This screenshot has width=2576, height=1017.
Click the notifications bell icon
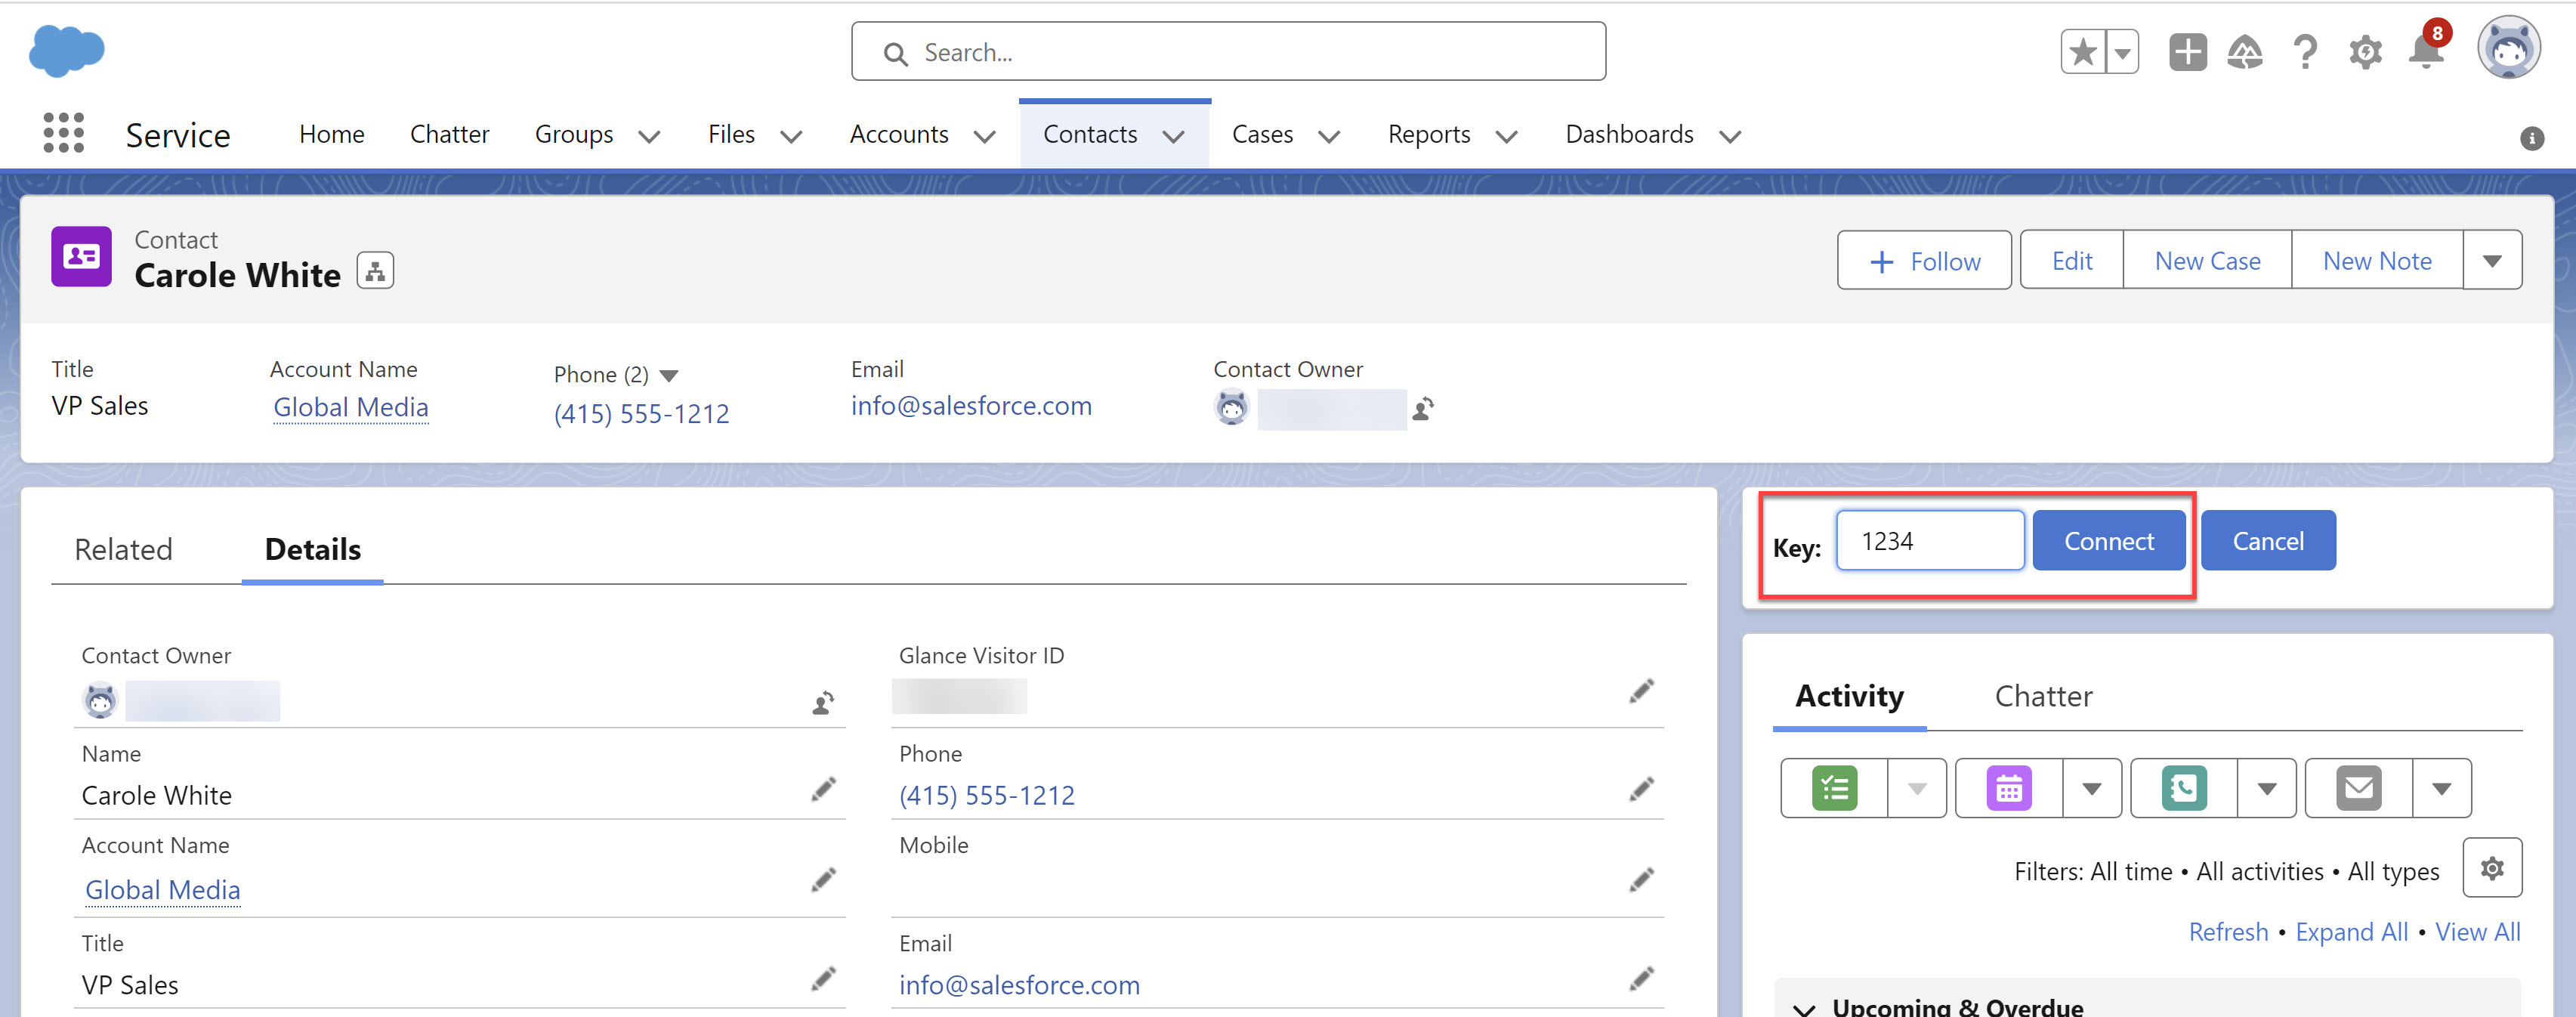point(2425,52)
